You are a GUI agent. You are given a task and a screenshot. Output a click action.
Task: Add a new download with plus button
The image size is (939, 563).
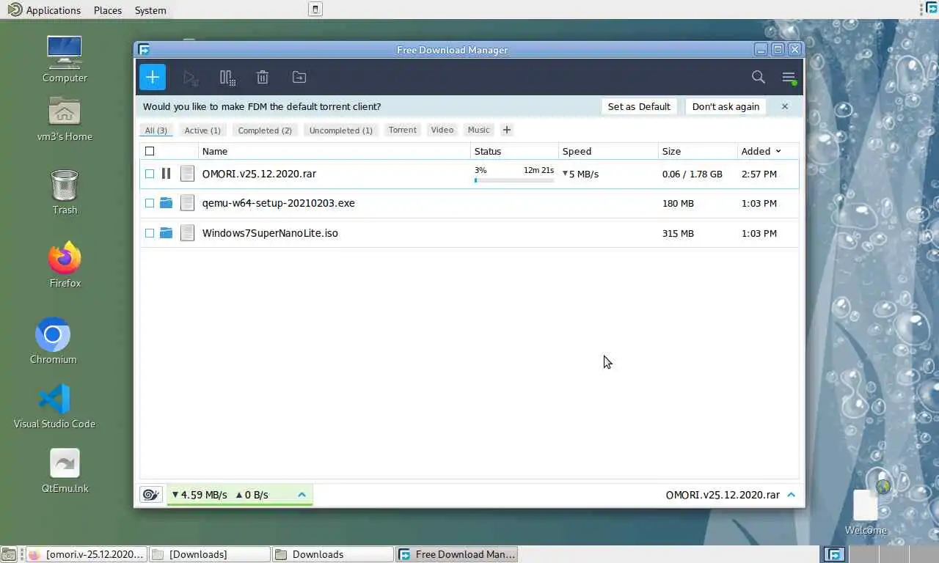(x=153, y=77)
